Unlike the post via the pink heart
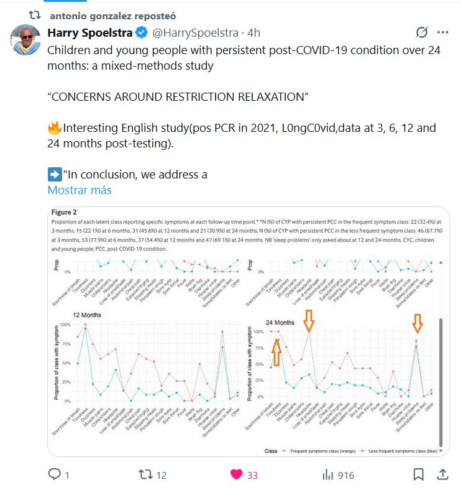This screenshot has height=490, width=461. pyautogui.click(x=236, y=474)
